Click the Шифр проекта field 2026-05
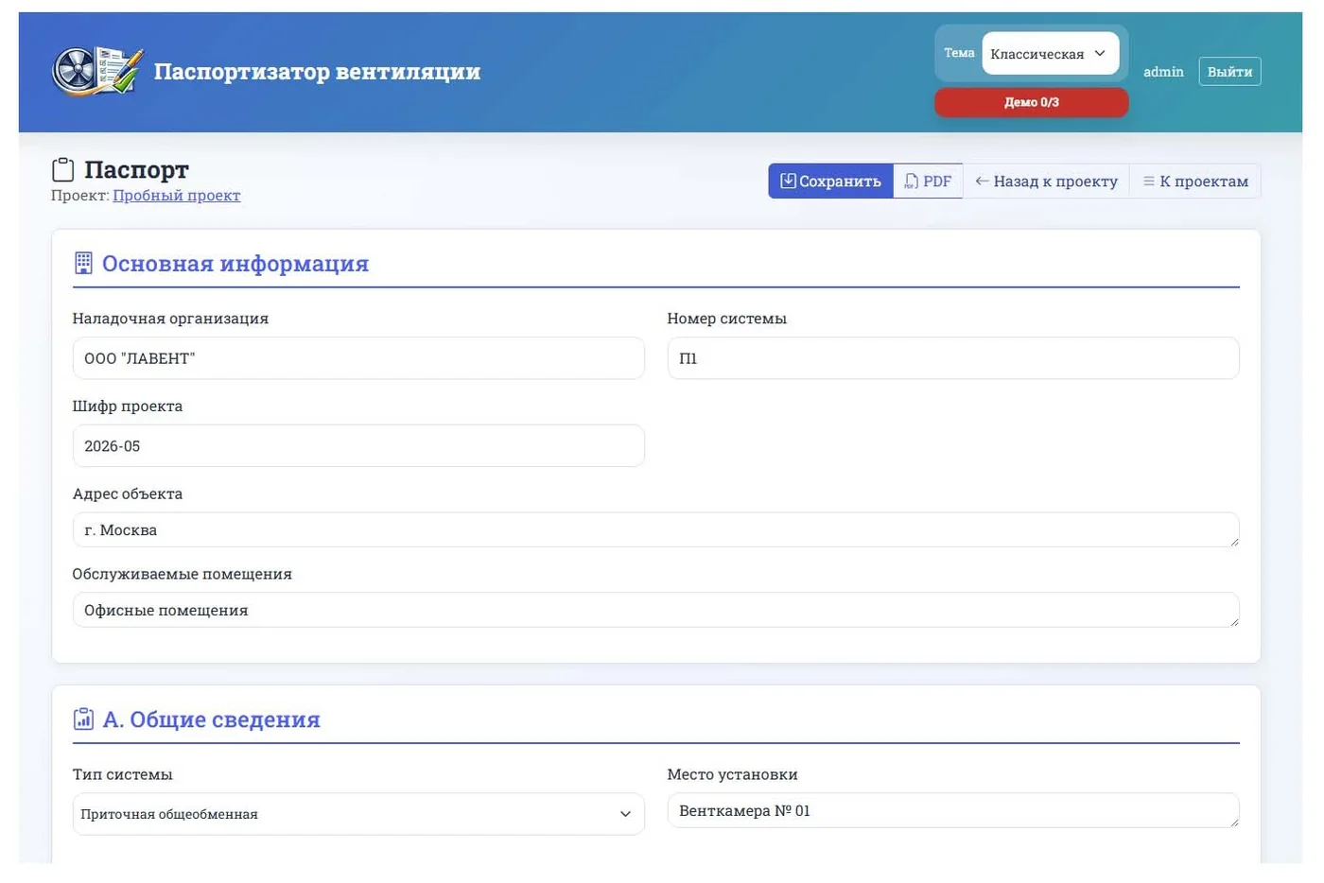The height and width of the screenshot is (883, 1324). [x=358, y=446]
